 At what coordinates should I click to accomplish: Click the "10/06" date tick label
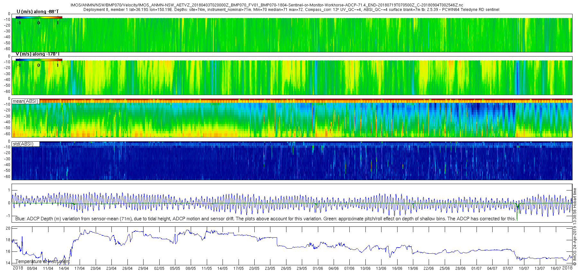365,269
